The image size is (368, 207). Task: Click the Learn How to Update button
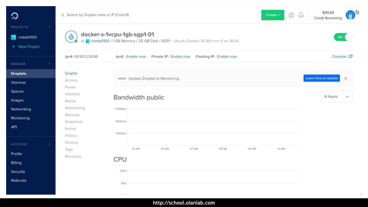point(321,78)
